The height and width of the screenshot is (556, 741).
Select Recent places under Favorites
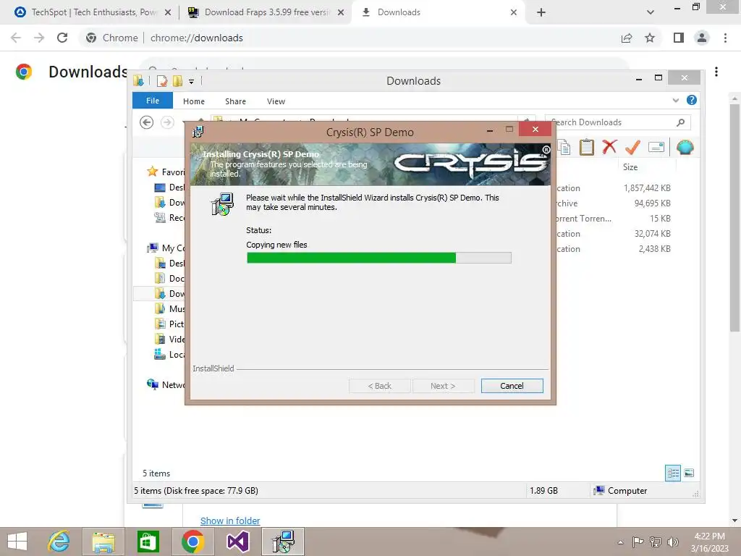click(169, 217)
